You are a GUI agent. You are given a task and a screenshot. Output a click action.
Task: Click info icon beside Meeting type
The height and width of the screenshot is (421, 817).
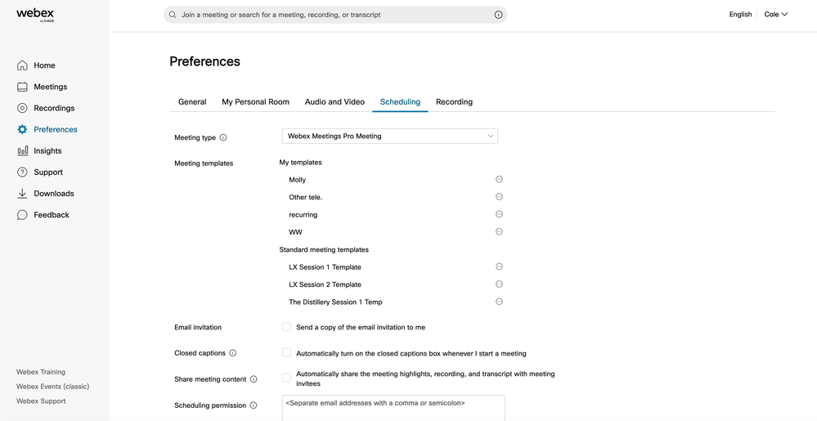(x=223, y=137)
